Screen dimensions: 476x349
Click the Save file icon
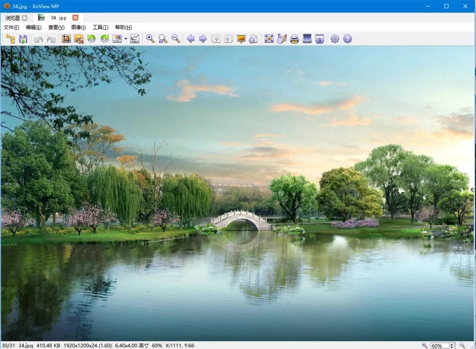(23, 39)
